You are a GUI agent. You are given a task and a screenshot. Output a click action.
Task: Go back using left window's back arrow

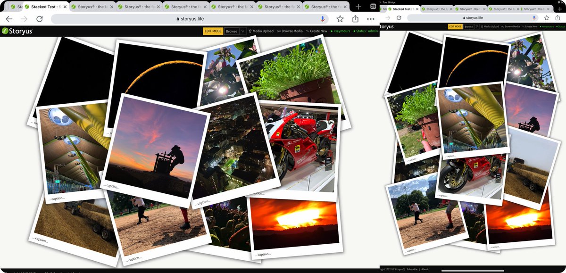[x=9, y=19]
